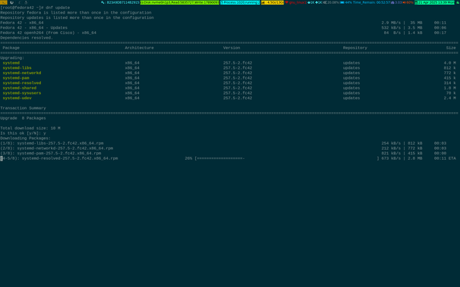Click the battery icon showing 44%
The image size is (460, 287).
click(x=342, y=2)
